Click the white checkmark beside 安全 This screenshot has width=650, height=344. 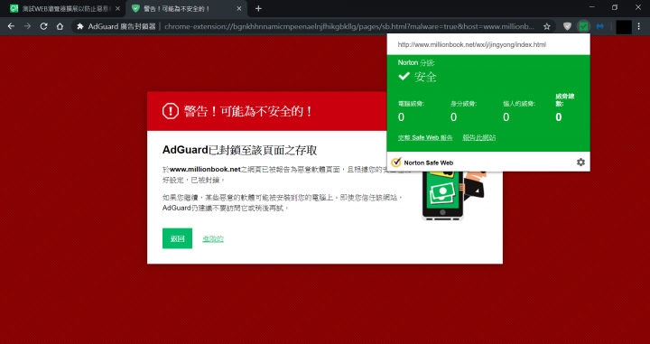(404, 77)
